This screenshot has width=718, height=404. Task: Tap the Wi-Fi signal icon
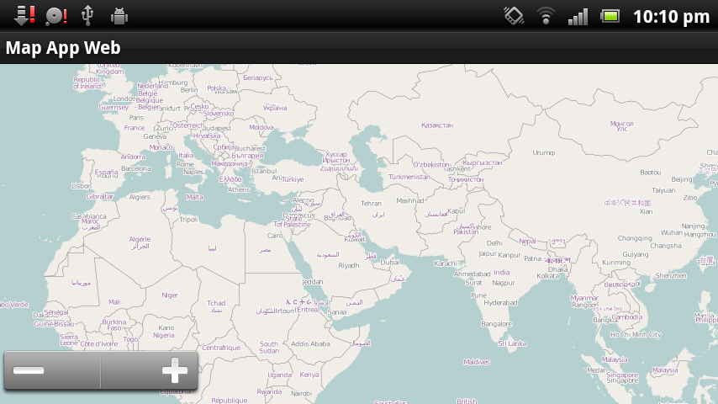click(x=546, y=16)
